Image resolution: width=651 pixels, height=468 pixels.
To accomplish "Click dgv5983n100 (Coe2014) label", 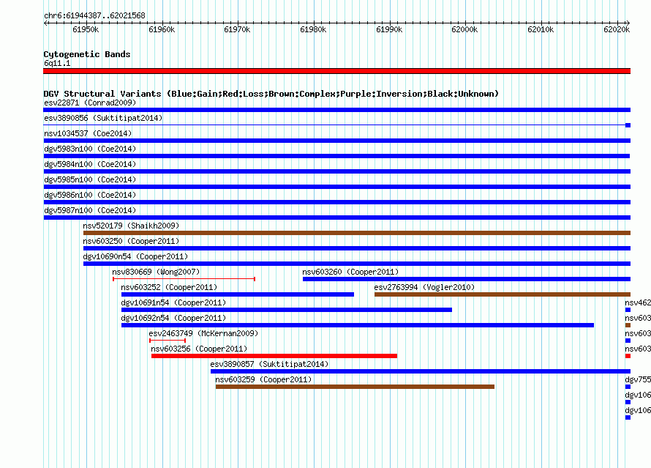I will coord(90,149).
